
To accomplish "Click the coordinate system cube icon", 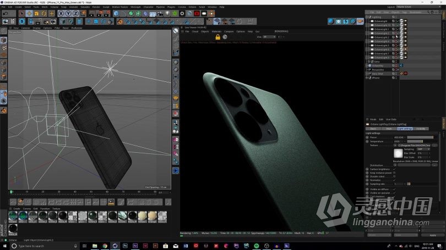I will (83, 13).
